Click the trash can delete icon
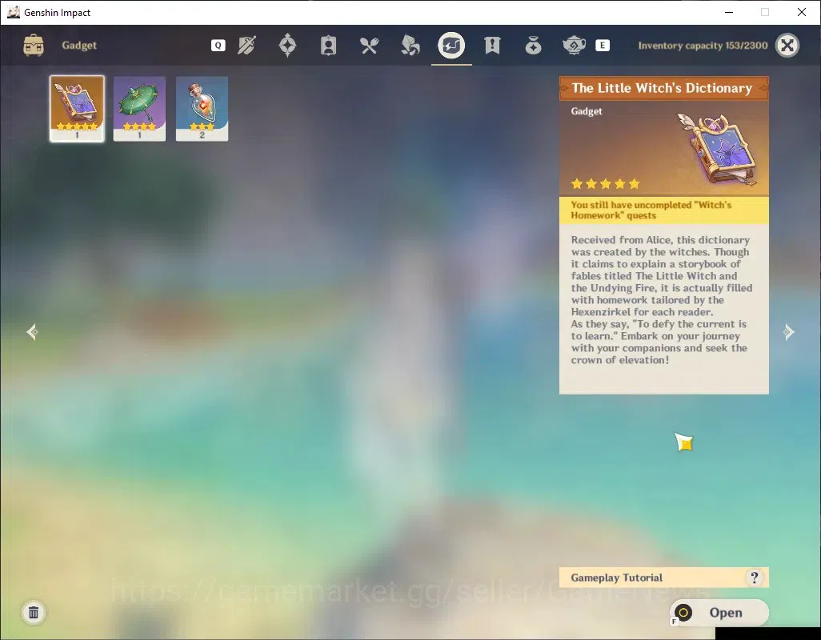 coord(34,612)
